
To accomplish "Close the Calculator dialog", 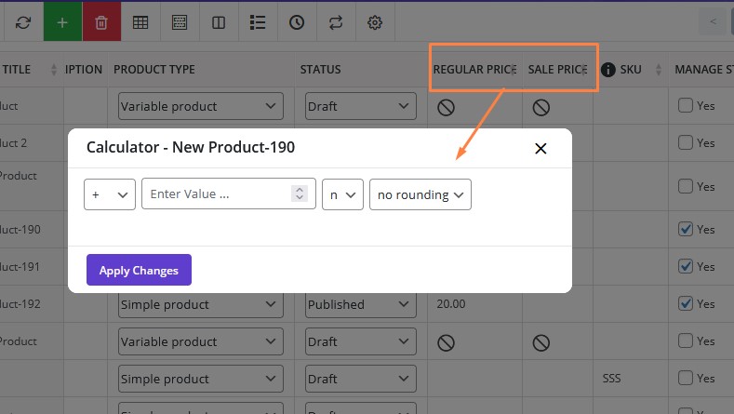I will coord(540,148).
